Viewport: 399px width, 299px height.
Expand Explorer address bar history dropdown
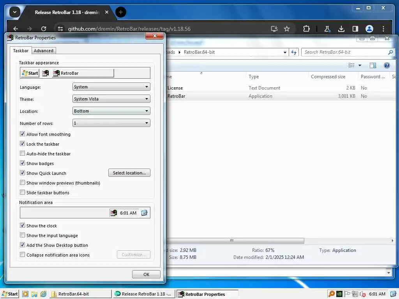285,52
